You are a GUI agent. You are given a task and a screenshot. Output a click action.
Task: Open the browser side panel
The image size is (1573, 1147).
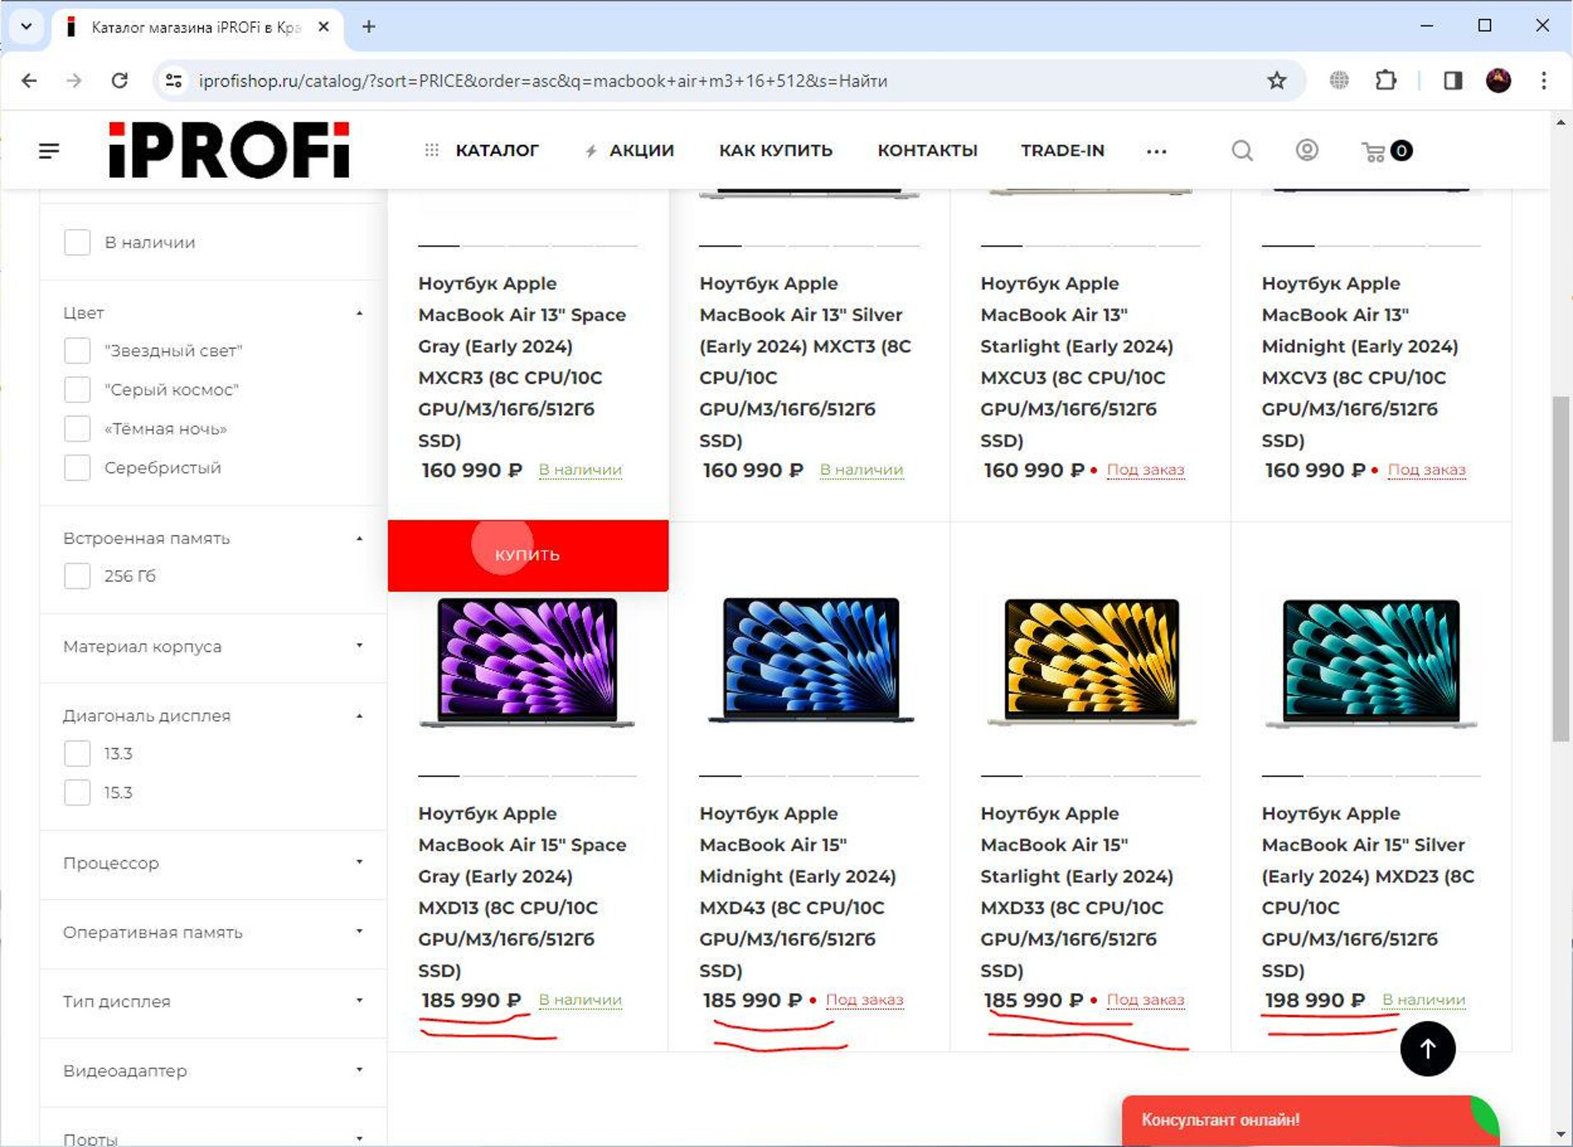[1453, 80]
